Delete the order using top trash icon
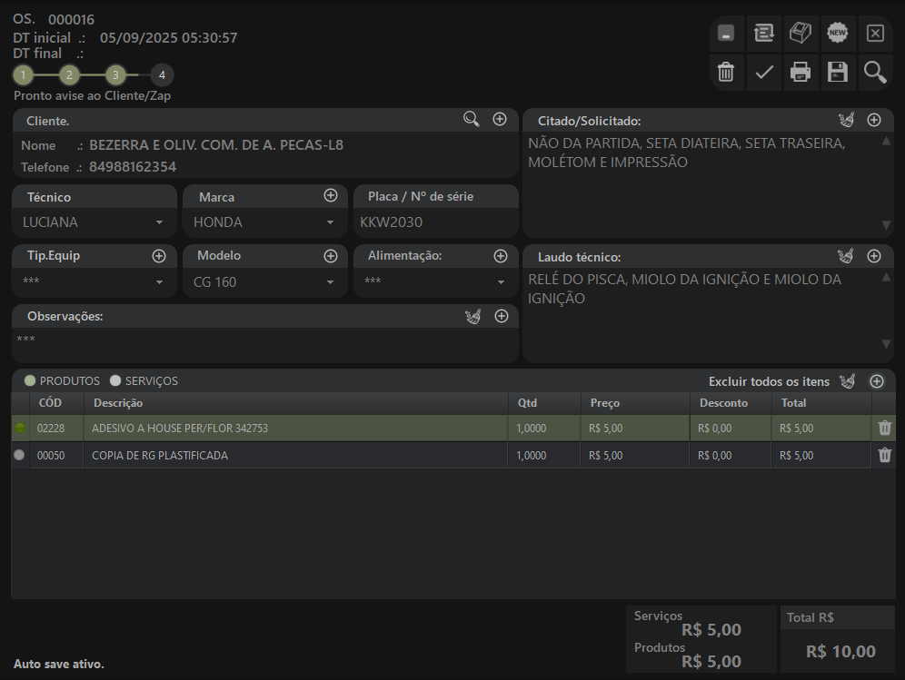Screen dimensions: 905x680 [726, 72]
